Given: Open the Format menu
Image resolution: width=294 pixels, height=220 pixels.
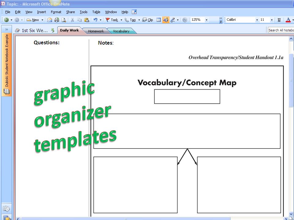Looking at the screenshot, I should tap(56, 12).
